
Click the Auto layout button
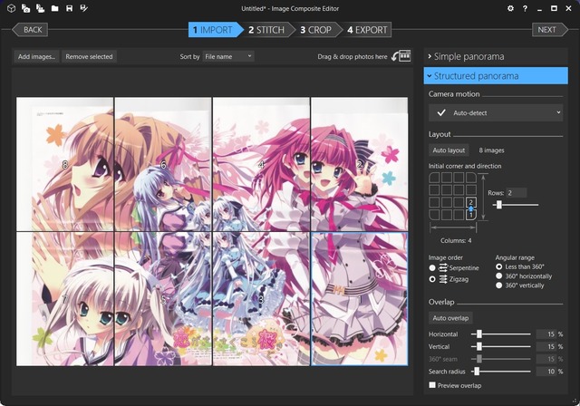click(x=449, y=150)
